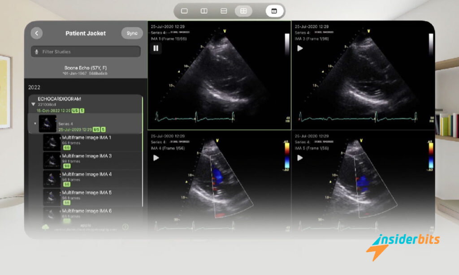Image resolution: width=459 pixels, height=275 pixels.
Task: Pause playback of the IMA 1 cine loop
Action: point(156,48)
